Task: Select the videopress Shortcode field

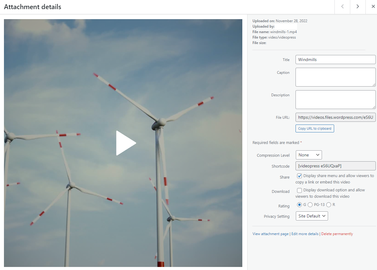Action: point(335,166)
